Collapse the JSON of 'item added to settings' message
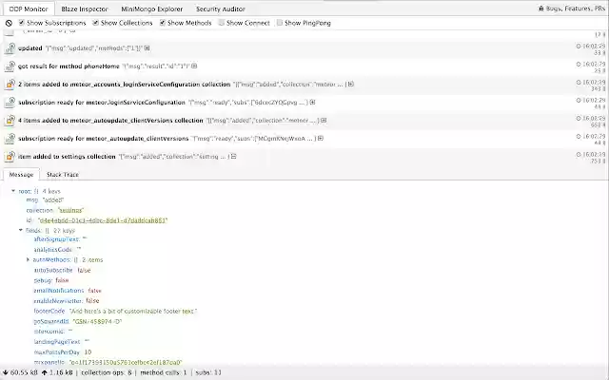609x380 pixels. pyautogui.click(x=233, y=156)
